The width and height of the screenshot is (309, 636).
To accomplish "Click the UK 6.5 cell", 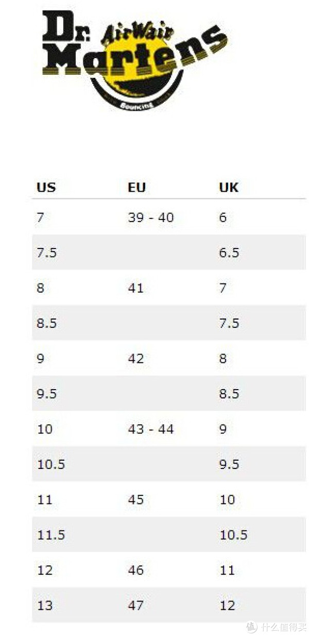I will (x=229, y=253).
